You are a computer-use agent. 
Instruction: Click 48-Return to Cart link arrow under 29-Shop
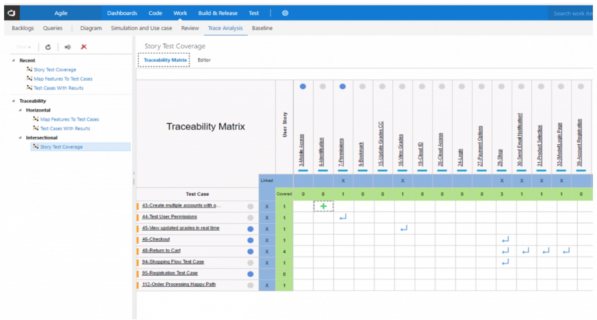[x=505, y=251]
